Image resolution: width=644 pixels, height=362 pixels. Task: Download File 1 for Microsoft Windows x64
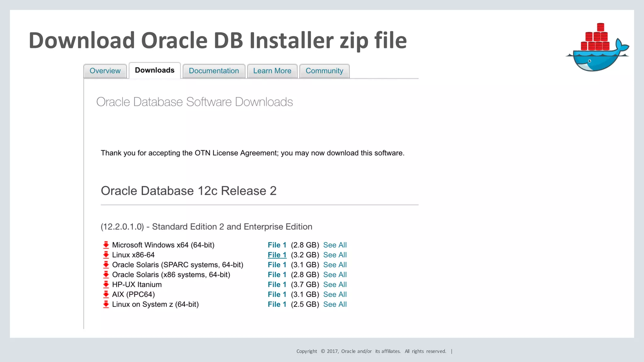(x=277, y=245)
